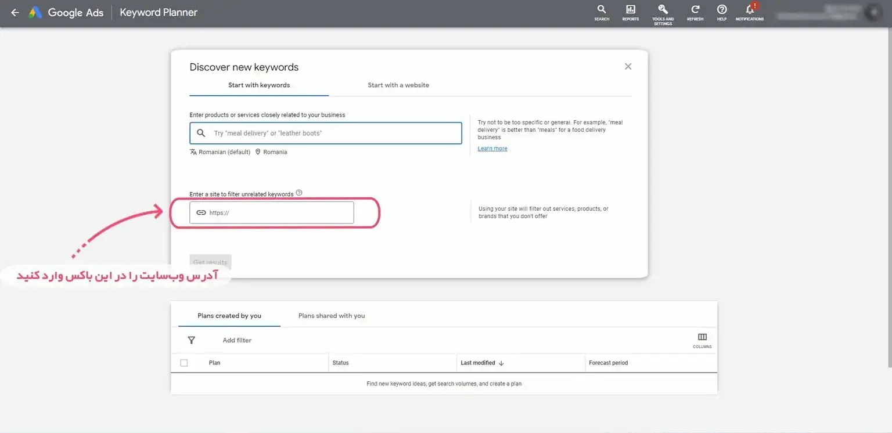Open Plans created by you tab
The image size is (892, 433).
229,316
